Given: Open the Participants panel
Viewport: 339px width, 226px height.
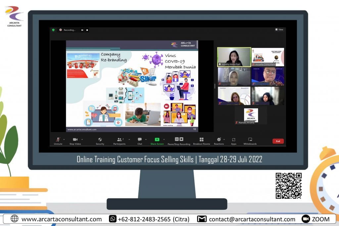Looking at the screenshot, I should tap(120, 140).
